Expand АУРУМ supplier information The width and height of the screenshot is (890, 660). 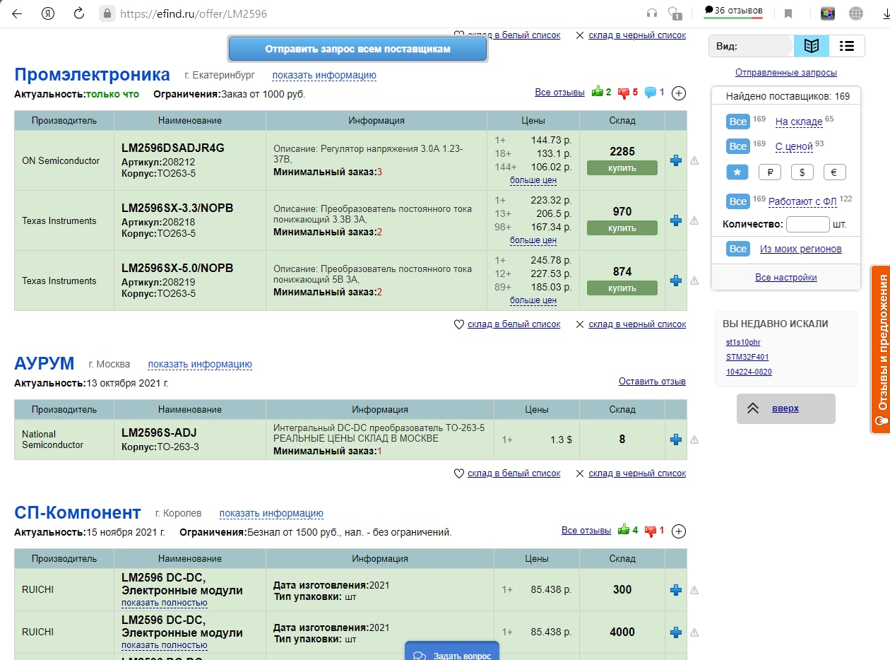click(200, 365)
